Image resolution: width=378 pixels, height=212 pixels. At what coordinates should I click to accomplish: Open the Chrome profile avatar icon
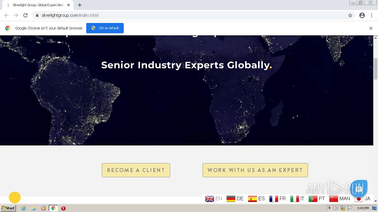(x=362, y=15)
